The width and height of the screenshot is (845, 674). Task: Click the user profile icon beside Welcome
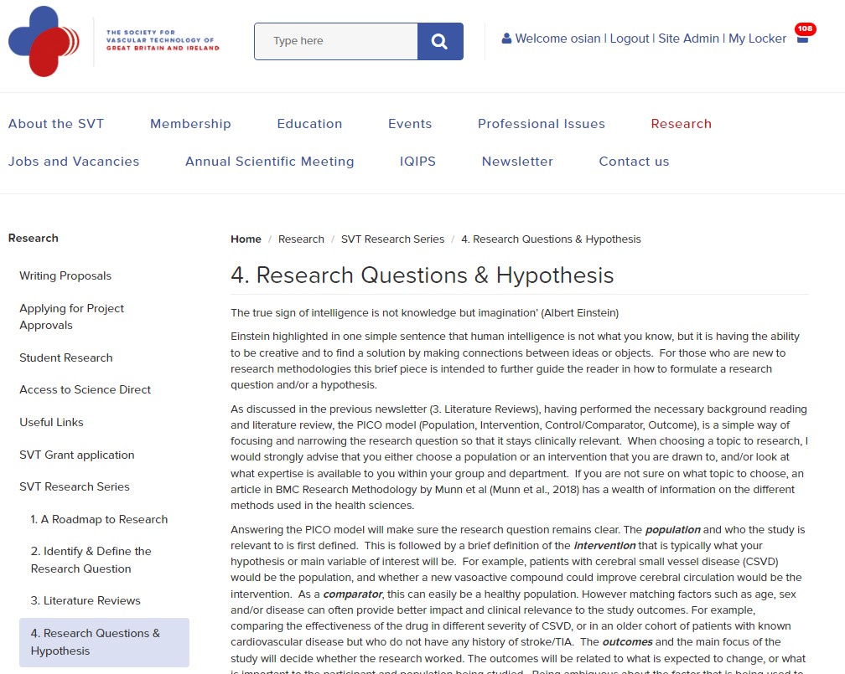click(506, 39)
